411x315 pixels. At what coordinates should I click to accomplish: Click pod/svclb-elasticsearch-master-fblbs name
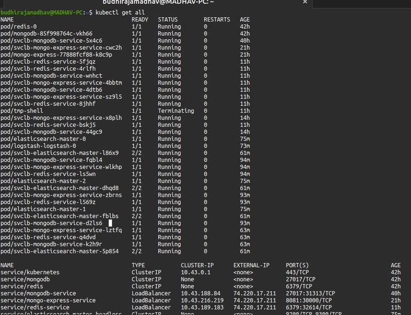pos(59,216)
